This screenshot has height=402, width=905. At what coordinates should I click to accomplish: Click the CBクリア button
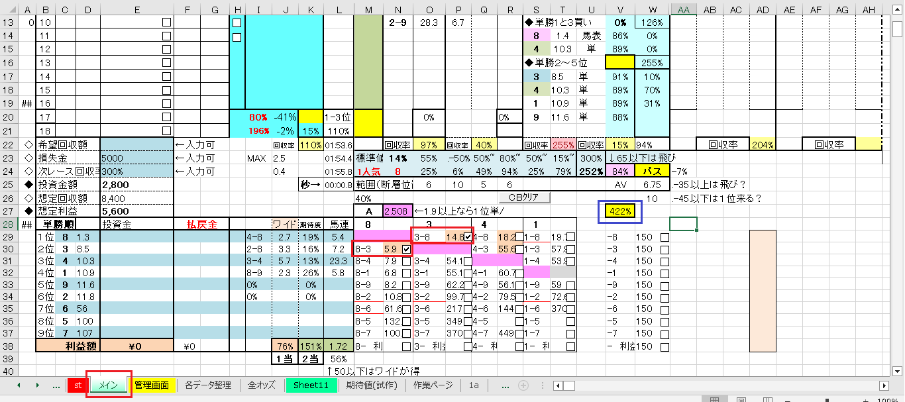(x=524, y=197)
